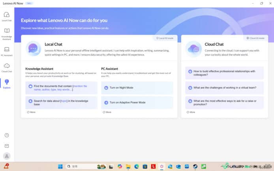Viewport: 274px width, 171px height.
Task: Open Knowledge Assistant in the sidebar
Action: click(7, 34)
